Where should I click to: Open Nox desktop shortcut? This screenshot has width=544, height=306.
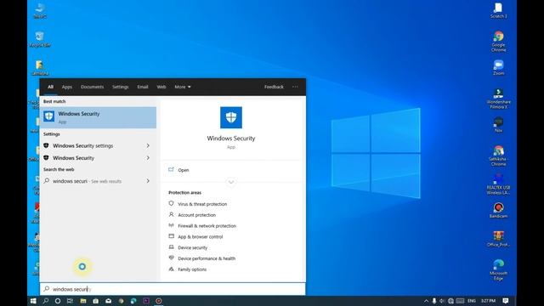point(498,125)
